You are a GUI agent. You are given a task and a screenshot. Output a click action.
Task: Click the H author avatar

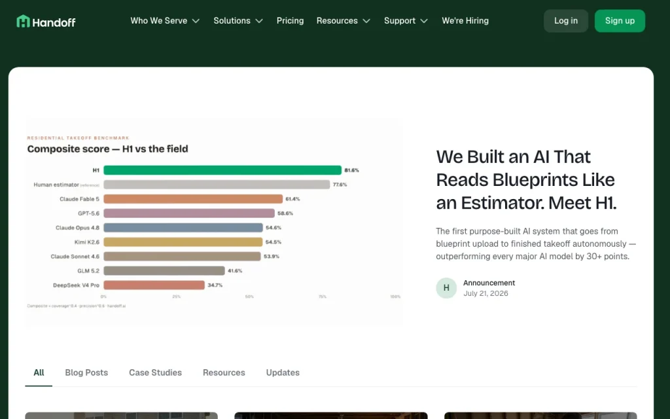(446, 288)
